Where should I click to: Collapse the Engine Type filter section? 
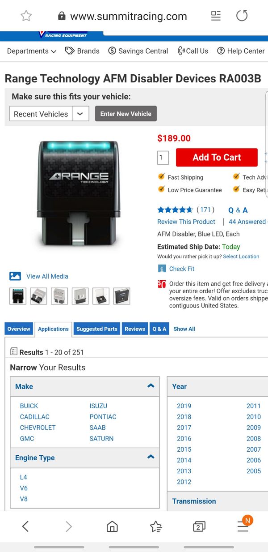(x=151, y=457)
